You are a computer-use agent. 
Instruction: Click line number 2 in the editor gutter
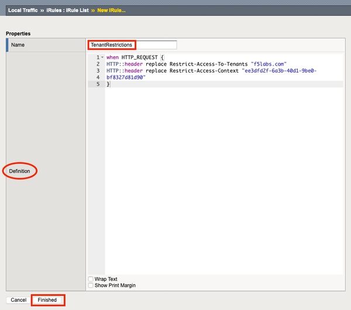point(98,64)
